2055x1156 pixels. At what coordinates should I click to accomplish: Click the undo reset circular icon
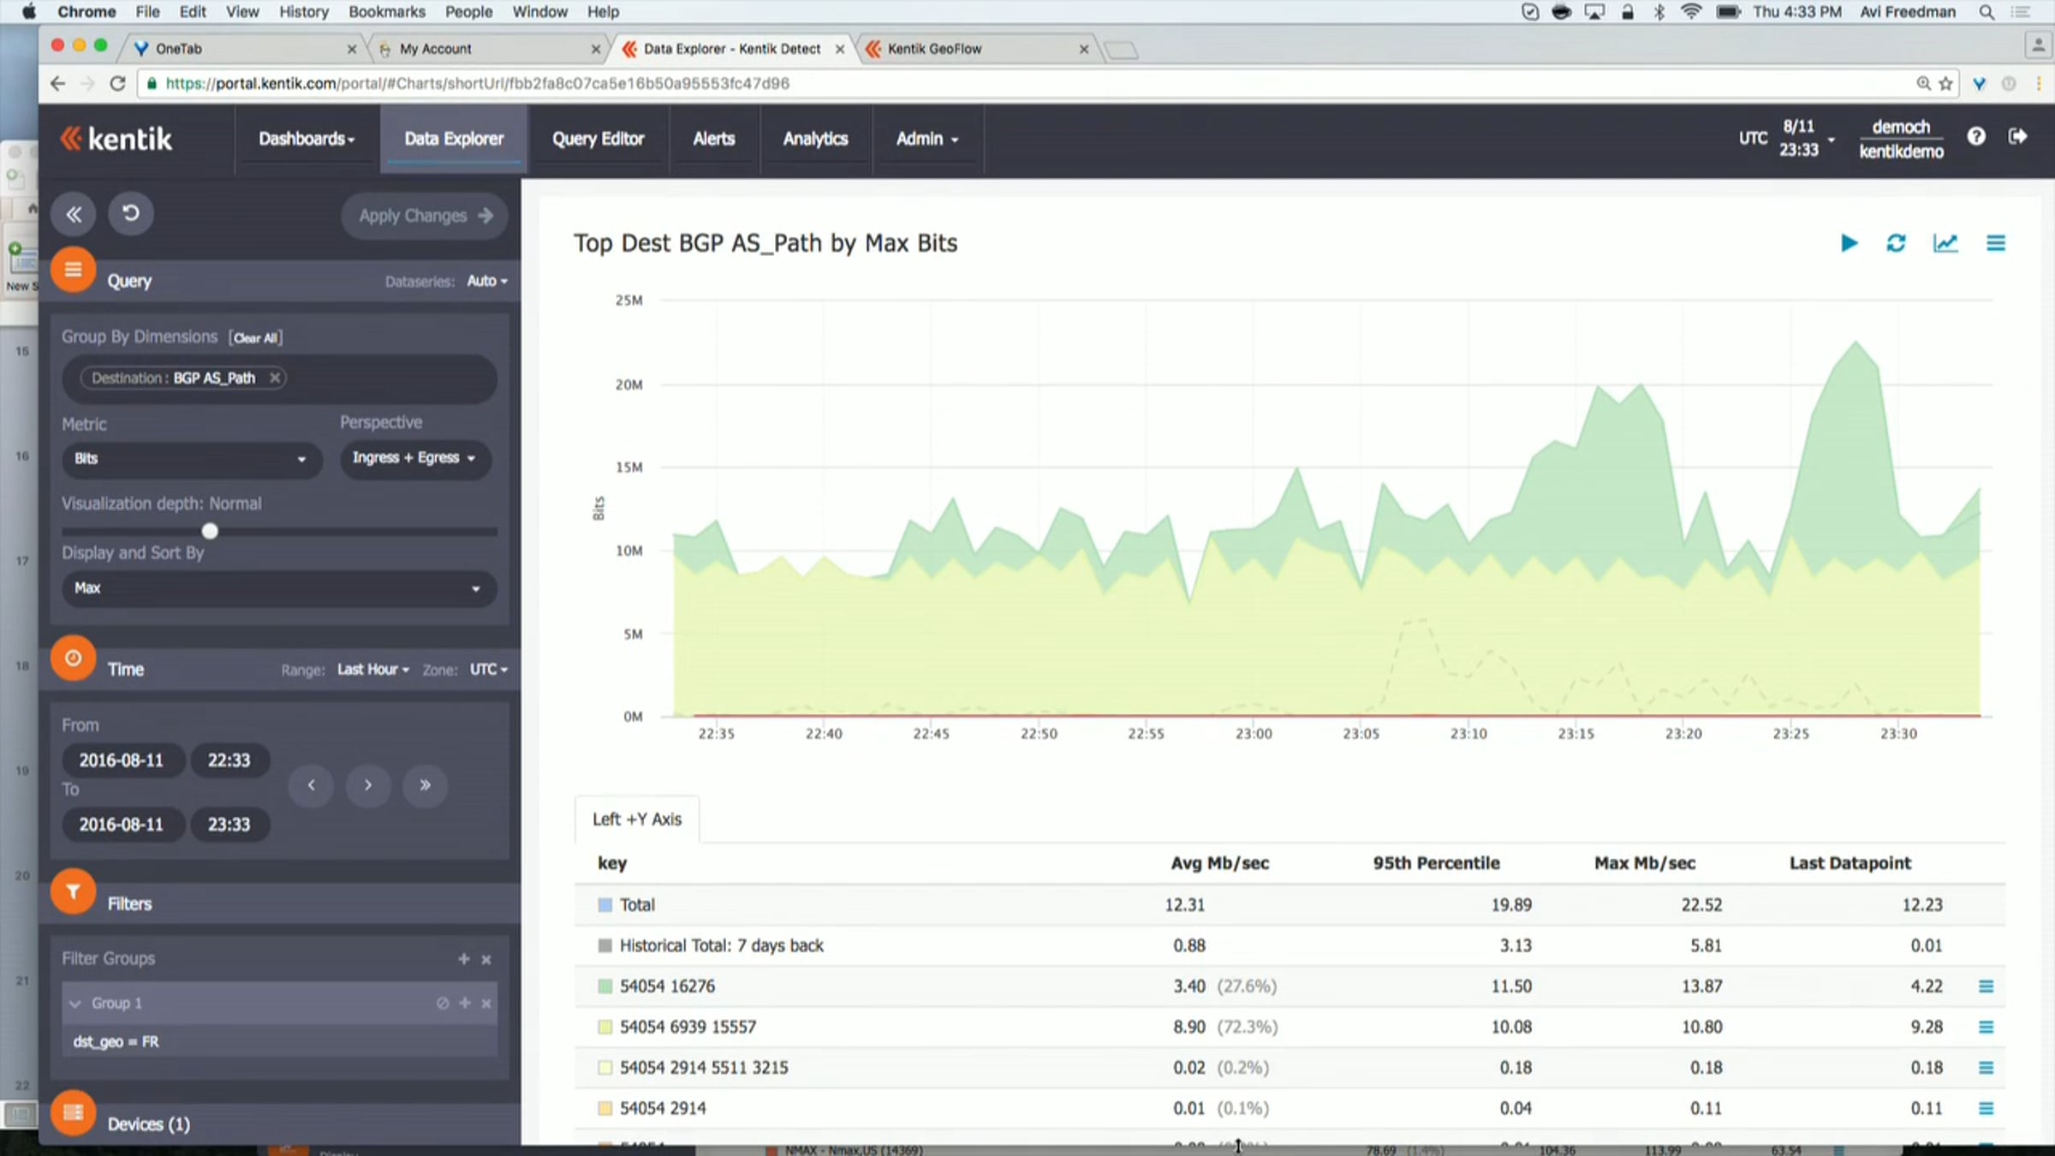pyautogui.click(x=131, y=213)
